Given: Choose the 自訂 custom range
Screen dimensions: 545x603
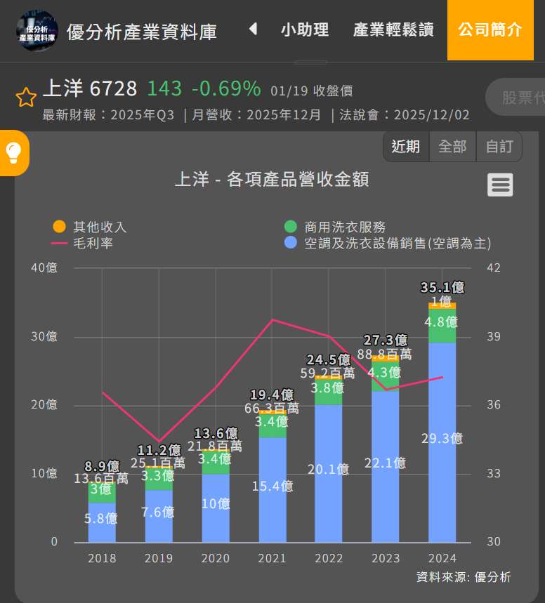Looking at the screenshot, I should tap(499, 147).
